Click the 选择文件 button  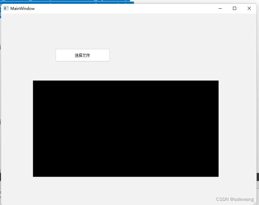click(x=83, y=55)
